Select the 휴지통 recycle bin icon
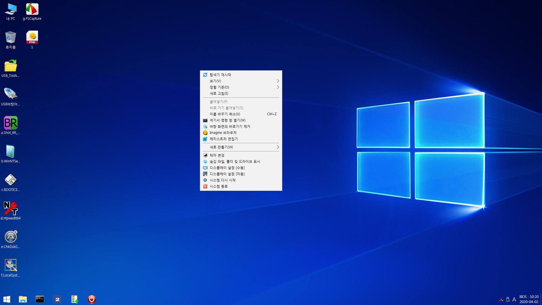 coord(11,40)
